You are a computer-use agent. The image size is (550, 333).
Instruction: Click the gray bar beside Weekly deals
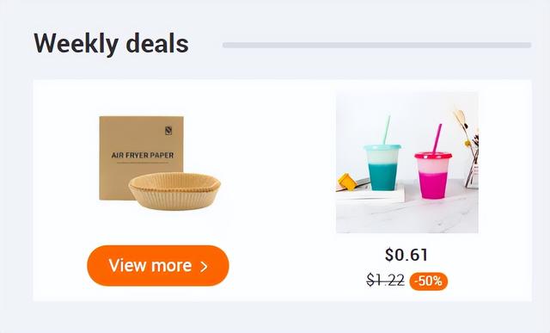(x=376, y=45)
